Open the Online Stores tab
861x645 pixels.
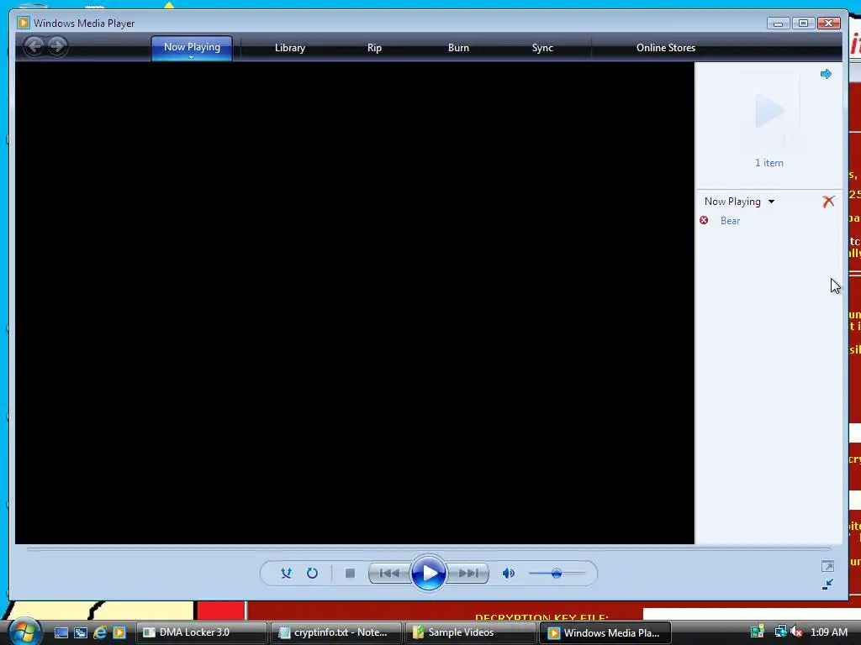[666, 48]
